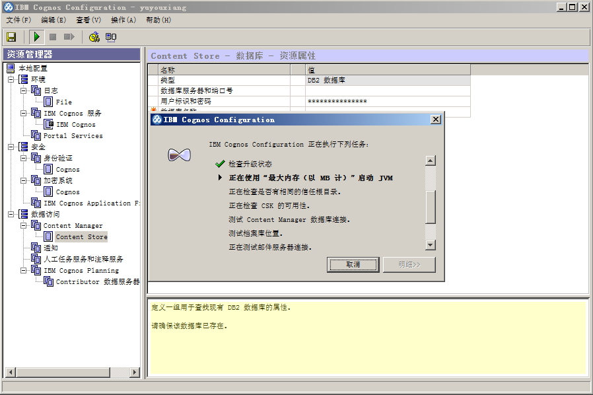Click the File log node icon
This screenshot has height=395, width=593.
tap(48, 102)
